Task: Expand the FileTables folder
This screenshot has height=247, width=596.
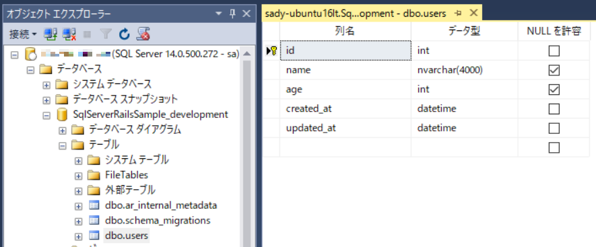Action: click(x=78, y=176)
